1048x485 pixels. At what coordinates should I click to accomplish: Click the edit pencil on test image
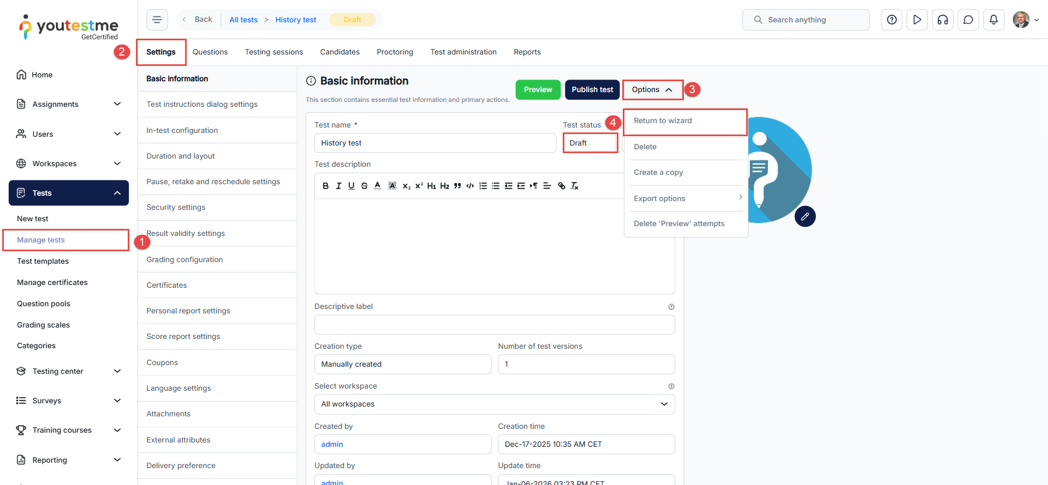[x=805, y=216]
